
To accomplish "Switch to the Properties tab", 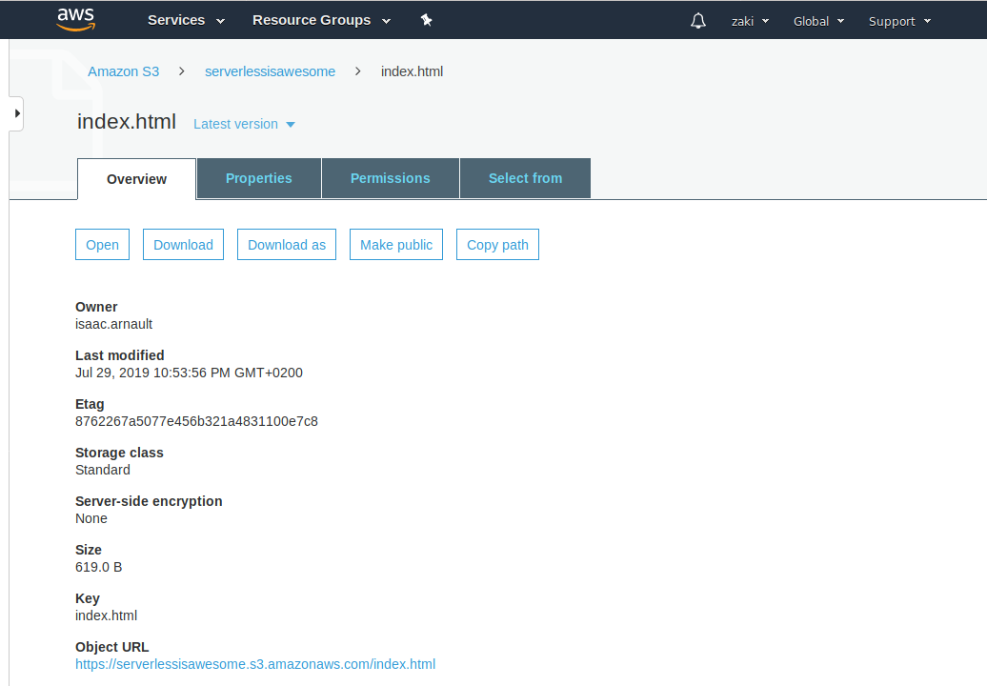I will [258, 177].
